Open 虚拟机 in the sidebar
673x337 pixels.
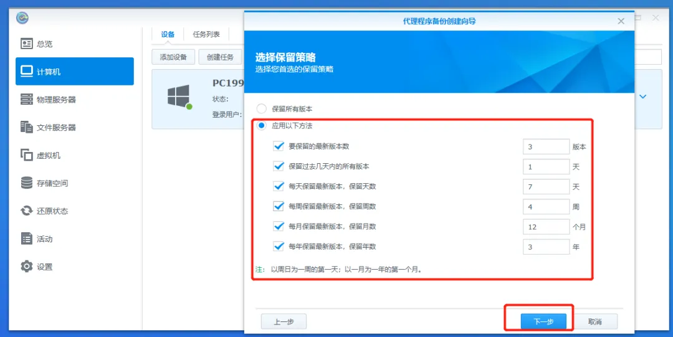point(74,155)
